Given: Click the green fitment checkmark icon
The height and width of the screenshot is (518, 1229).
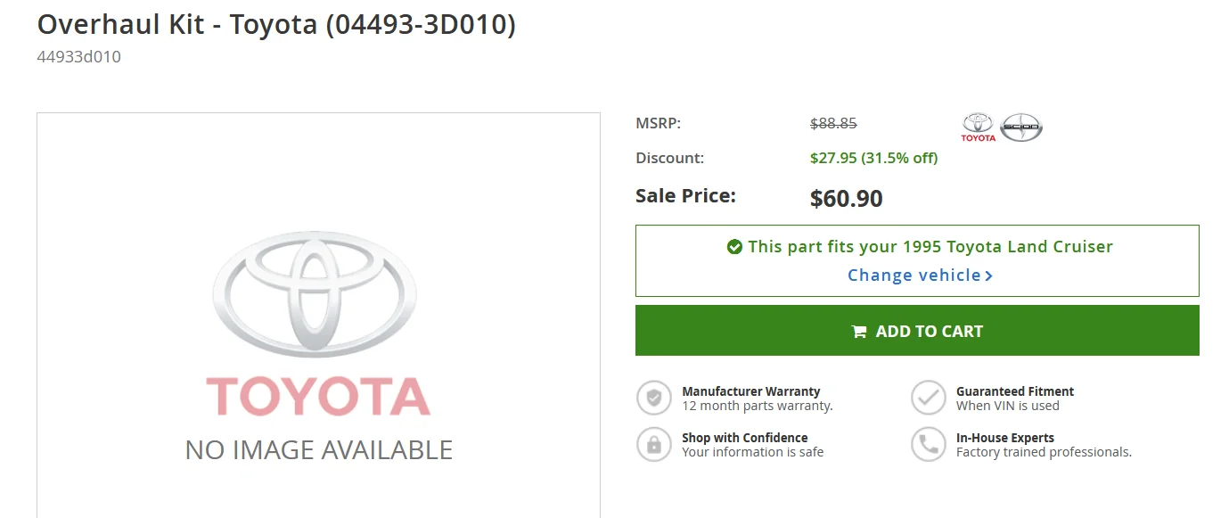Looking at the screenshot, I should (734, 247).
